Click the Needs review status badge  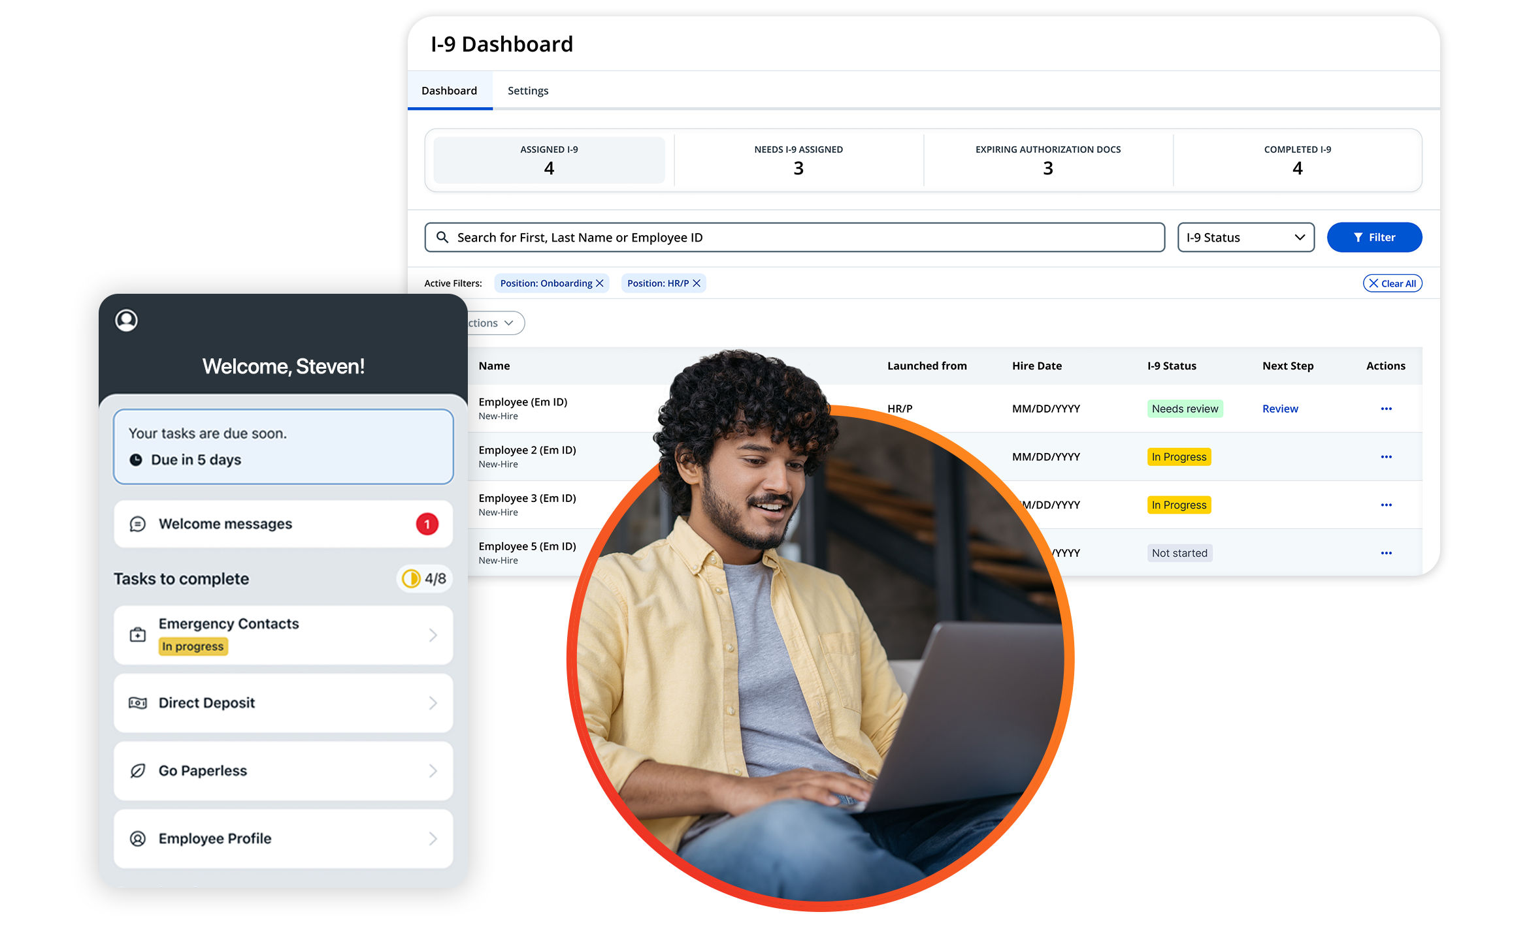[1185, 409]
